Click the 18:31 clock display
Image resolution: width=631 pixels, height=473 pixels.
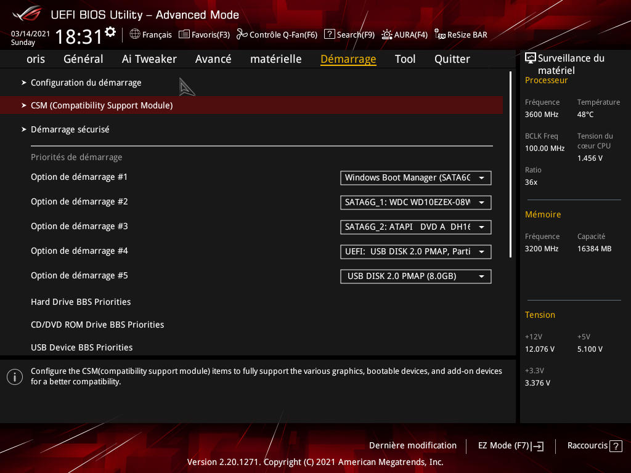[x=78, y=36]
